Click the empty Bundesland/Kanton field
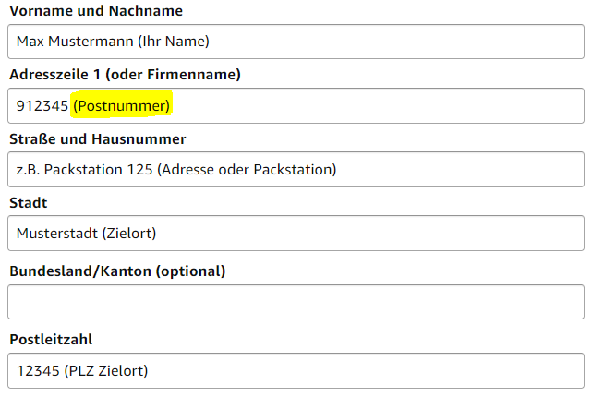592x397 pixels. click(296, 303)
